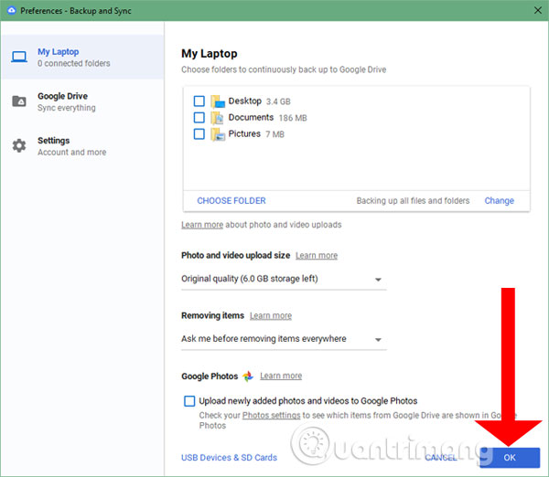The width and height of the screenshot is (549, 477).
Task: Click the Google Drive folder icon in sidebar
Action: [x=19, y=101]
